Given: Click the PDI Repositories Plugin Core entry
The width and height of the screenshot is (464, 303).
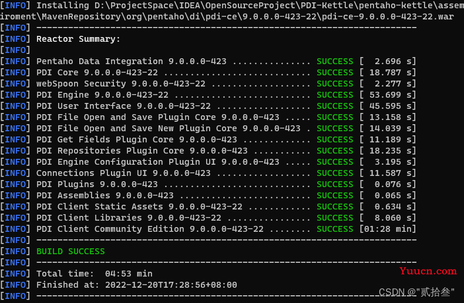Looking at the screenshot, I should pyautogui.click(x=142, y=151).
